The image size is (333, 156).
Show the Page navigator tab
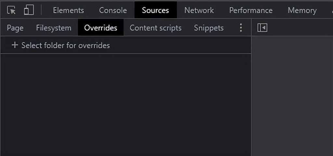[x=15, y=28]
